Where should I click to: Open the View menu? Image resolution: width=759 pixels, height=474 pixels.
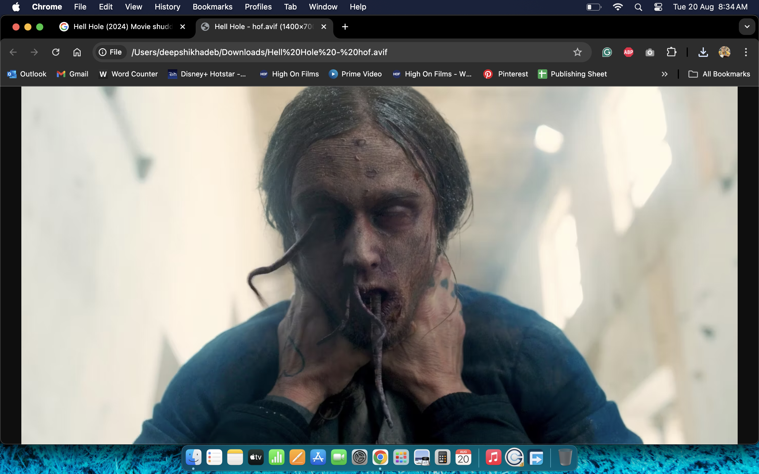point(134,7)
